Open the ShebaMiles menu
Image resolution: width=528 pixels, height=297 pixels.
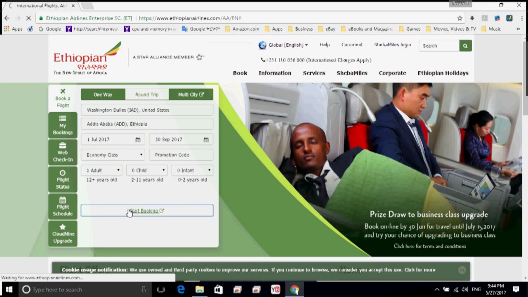352,73
